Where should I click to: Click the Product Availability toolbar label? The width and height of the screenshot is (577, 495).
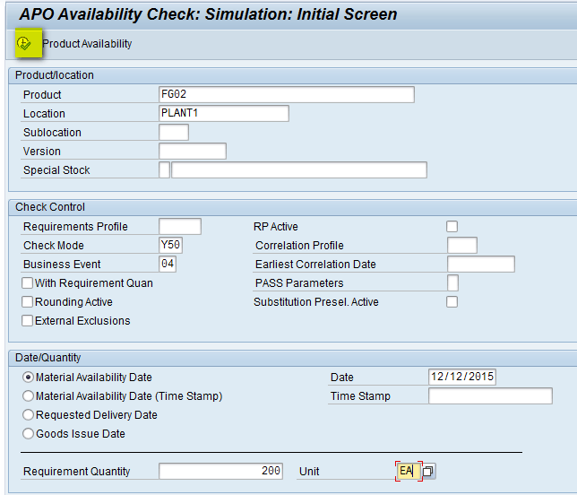(87, 44)
